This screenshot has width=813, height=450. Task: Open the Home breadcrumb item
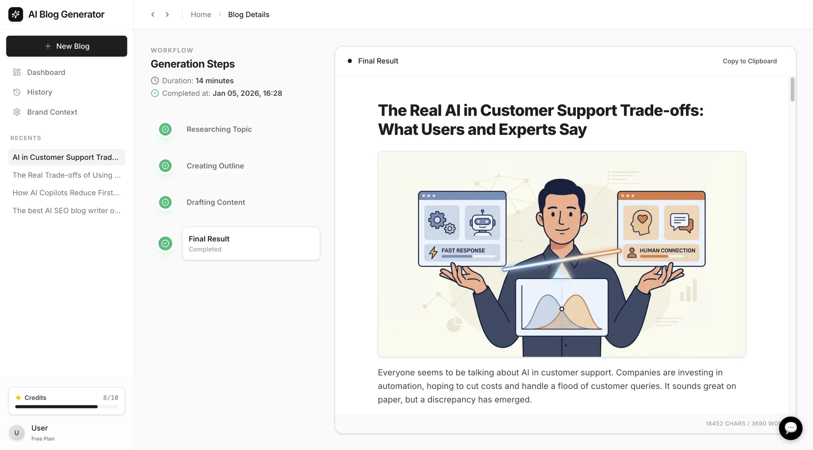pos(201,14)
